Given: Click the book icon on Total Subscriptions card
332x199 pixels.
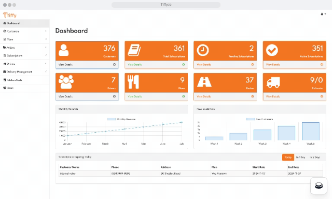Looking at the screenshot, I should click(134, 50).
